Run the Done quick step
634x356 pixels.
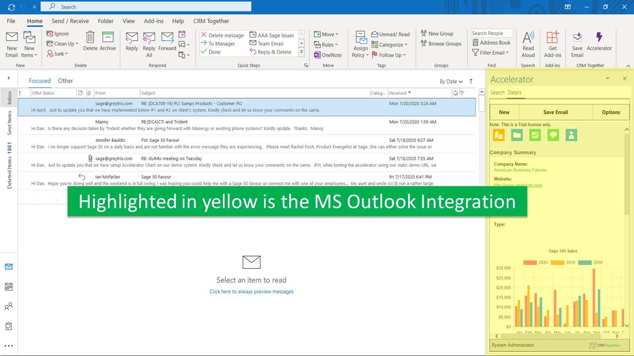[211, 52]
